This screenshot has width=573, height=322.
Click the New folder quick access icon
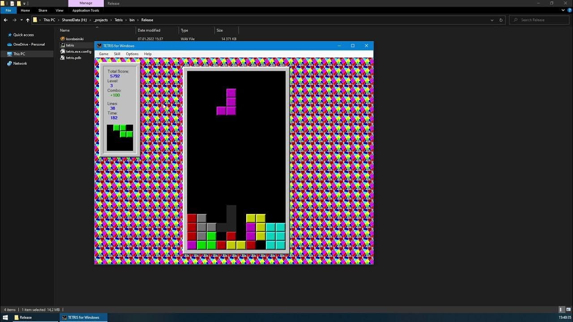click(x=19, y=3)
